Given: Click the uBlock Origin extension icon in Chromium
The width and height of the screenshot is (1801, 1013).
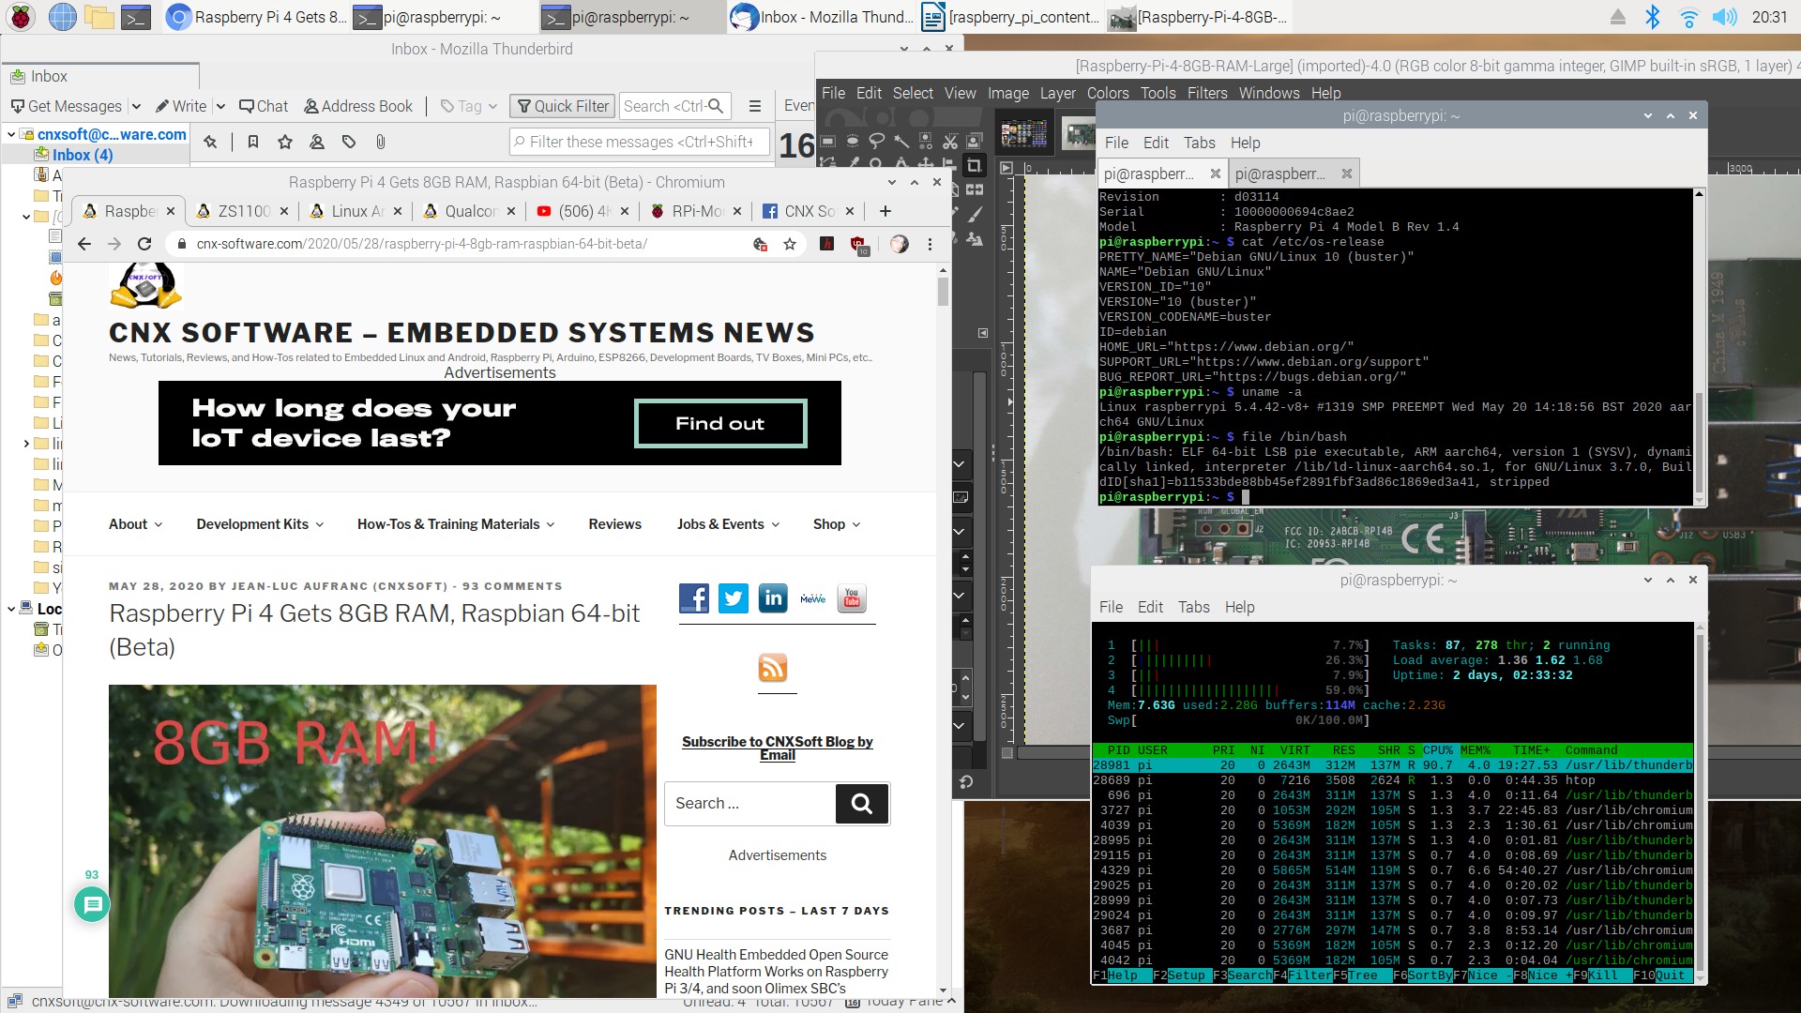Looking at the screenshot, I should (856, 245).
